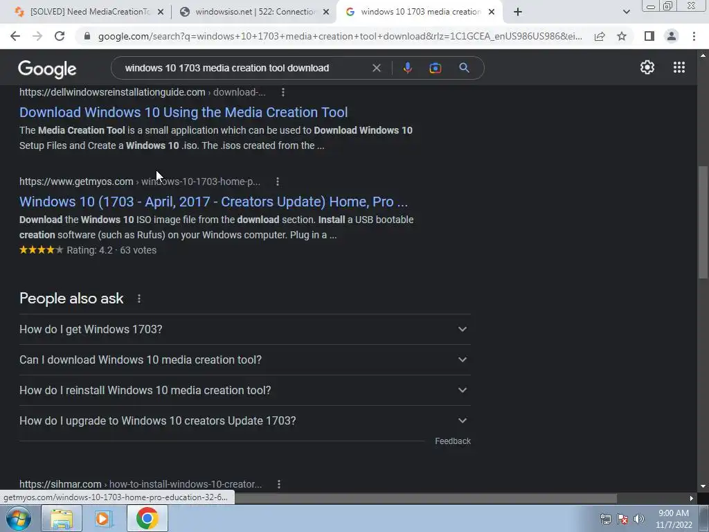Open a new browser tab

click(x=518, y=12)
